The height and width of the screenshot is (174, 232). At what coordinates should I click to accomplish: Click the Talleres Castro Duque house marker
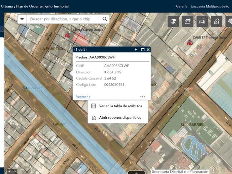(x=67, y=35)
